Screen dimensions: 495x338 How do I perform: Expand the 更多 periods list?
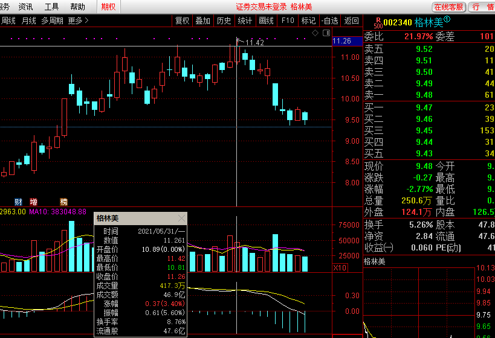78,21
